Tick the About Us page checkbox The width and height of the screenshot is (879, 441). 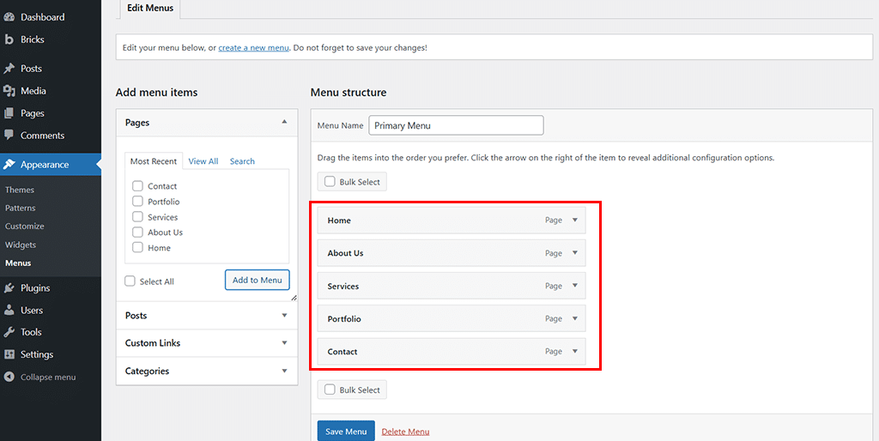138,232
